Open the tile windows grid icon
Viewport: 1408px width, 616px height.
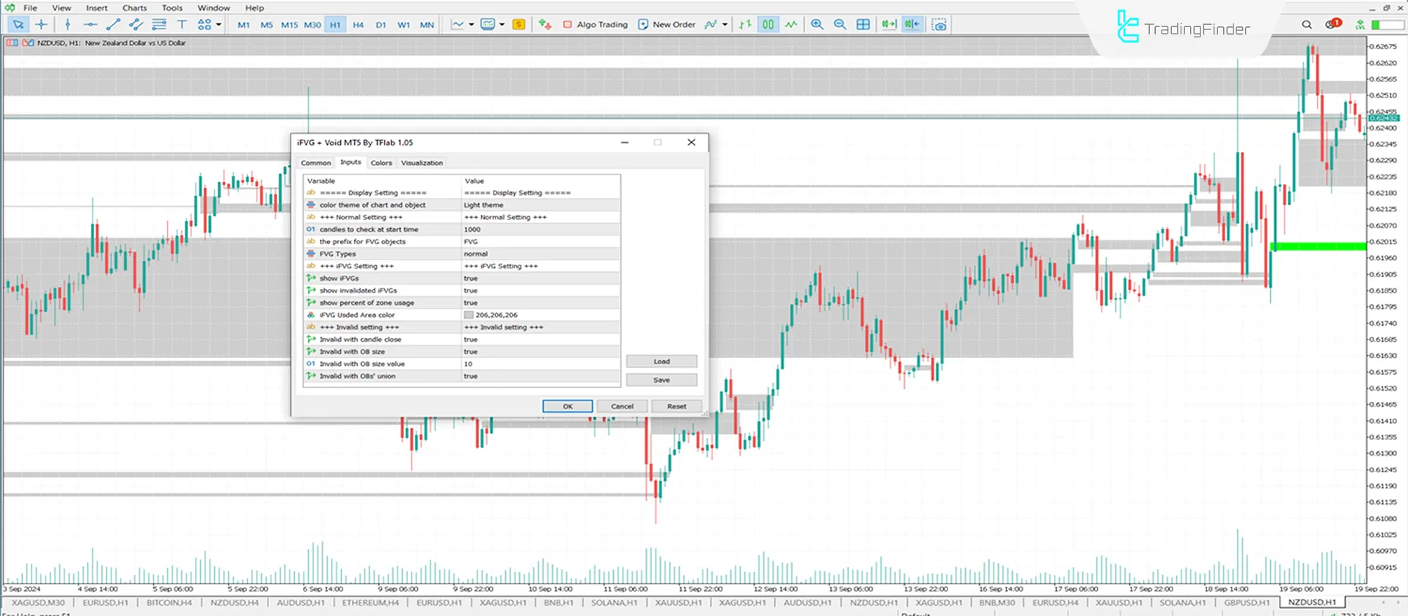863,24
